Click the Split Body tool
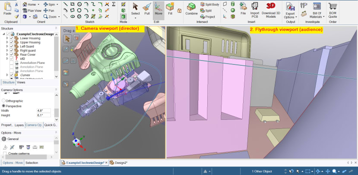 click(x=209, y=4)
